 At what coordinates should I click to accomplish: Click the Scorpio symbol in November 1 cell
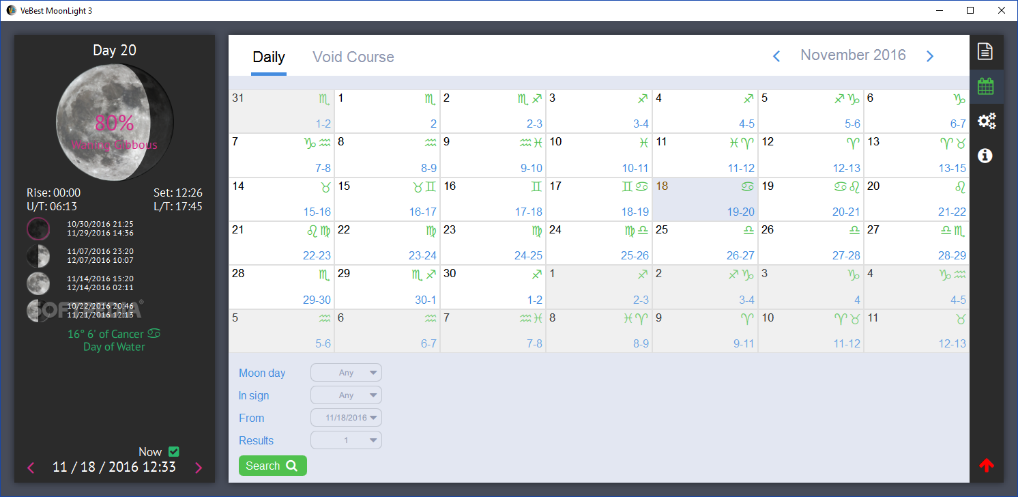(x=430, y=99)
